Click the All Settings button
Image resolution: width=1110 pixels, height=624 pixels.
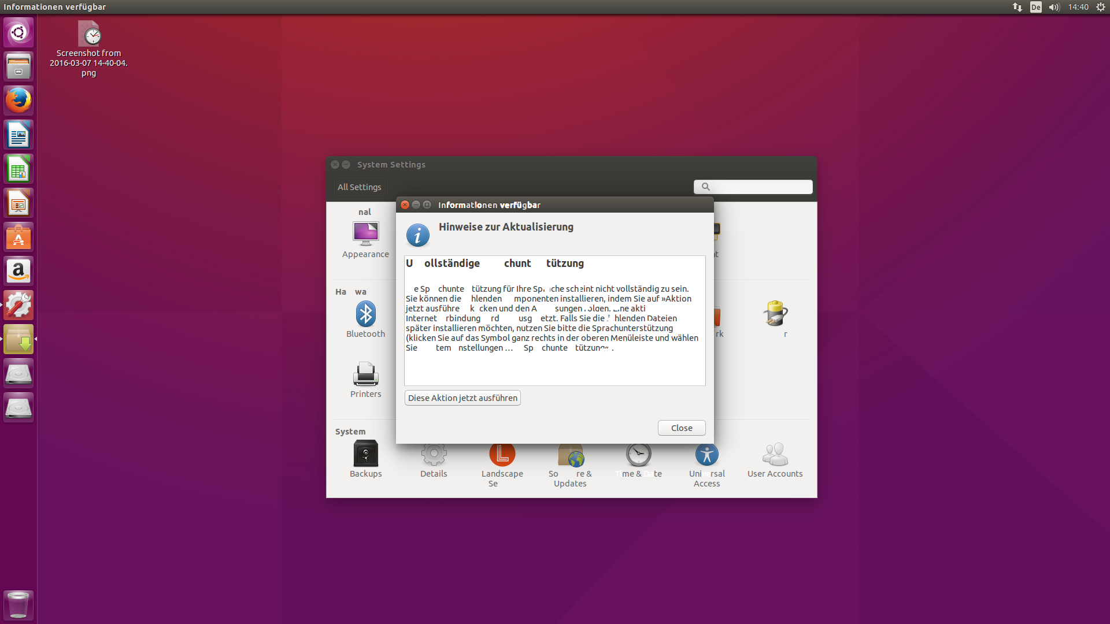[x=359, y=187]
